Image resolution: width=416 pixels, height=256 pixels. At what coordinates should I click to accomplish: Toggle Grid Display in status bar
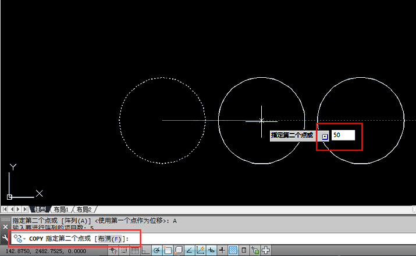pos(135,250)
